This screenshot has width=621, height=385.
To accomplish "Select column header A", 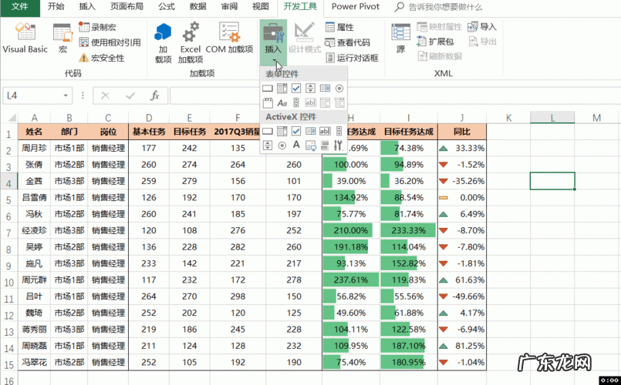I will [x=34, y=117].
